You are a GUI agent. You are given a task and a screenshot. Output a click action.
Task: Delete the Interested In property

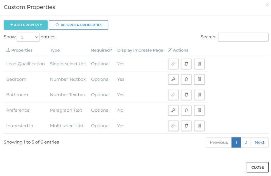coord(186,126)
